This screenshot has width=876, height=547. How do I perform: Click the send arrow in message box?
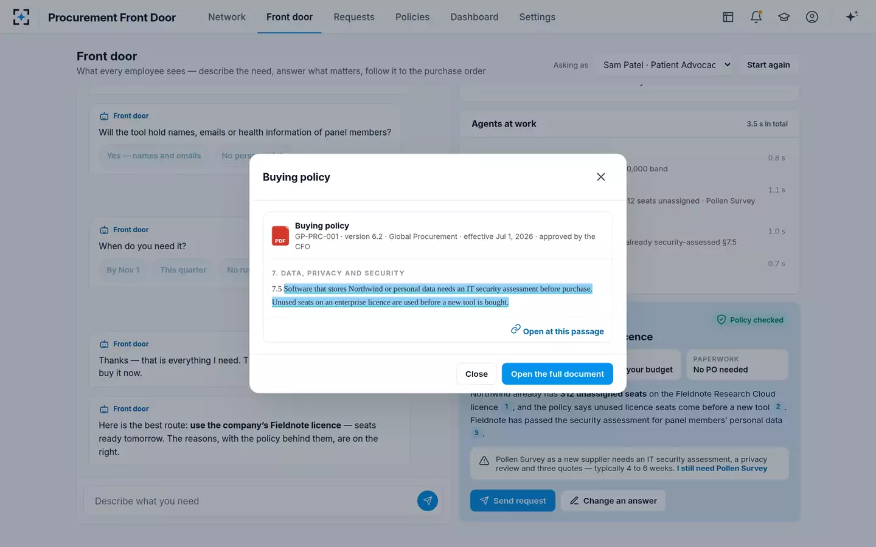(x=428, y=501)
